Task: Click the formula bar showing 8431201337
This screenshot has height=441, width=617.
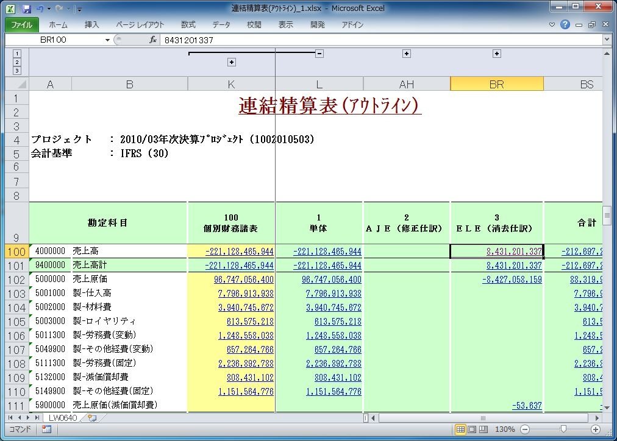Action: (380, 40)
